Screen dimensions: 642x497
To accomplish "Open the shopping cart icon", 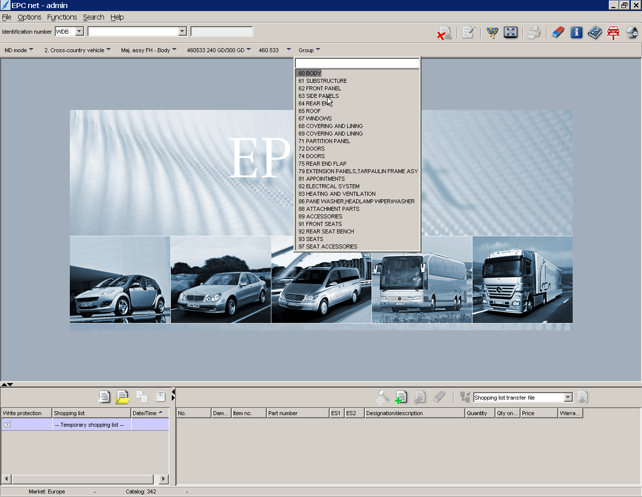I will pyautogui.click(x=492, y=32).
